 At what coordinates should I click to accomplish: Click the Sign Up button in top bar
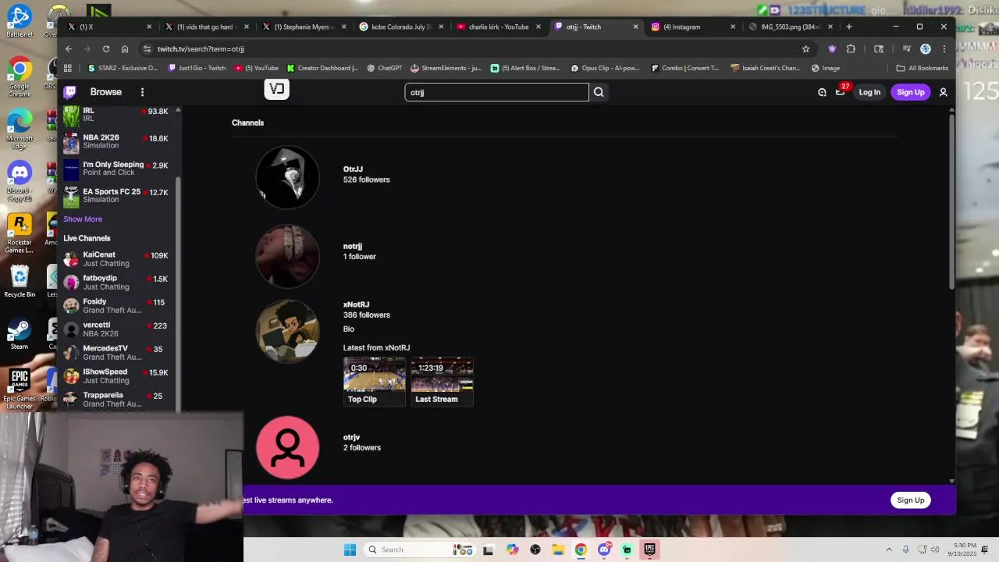[x=910, y=92]
